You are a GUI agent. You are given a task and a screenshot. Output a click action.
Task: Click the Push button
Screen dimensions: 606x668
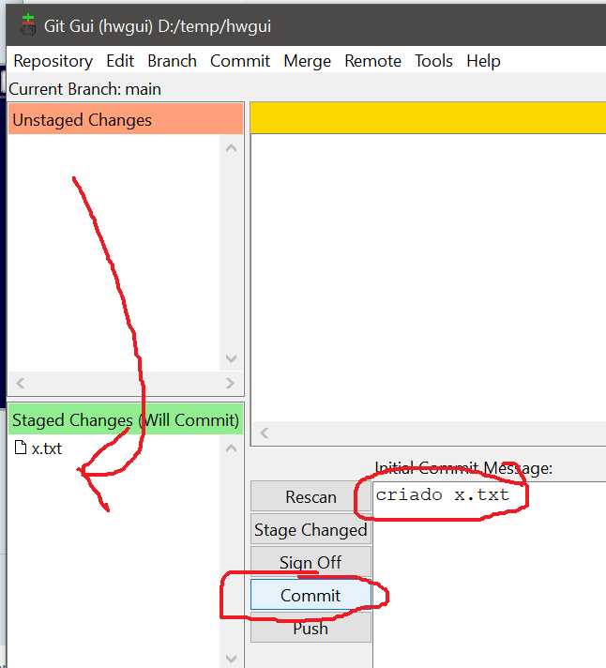311,628
